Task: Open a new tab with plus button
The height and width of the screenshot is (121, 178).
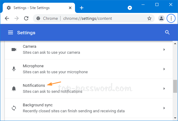Action: [82, 8]
